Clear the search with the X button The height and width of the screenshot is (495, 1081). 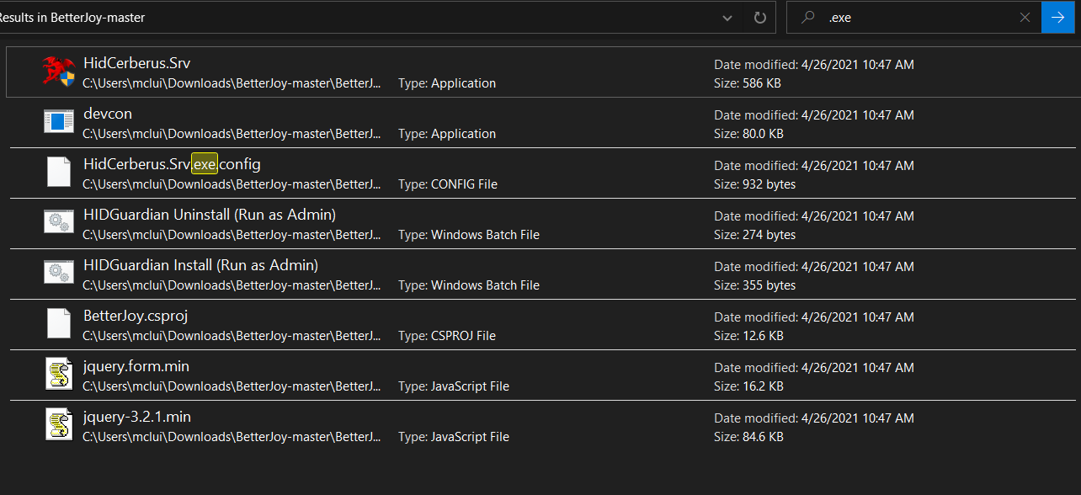click(x=1025, y=17)
